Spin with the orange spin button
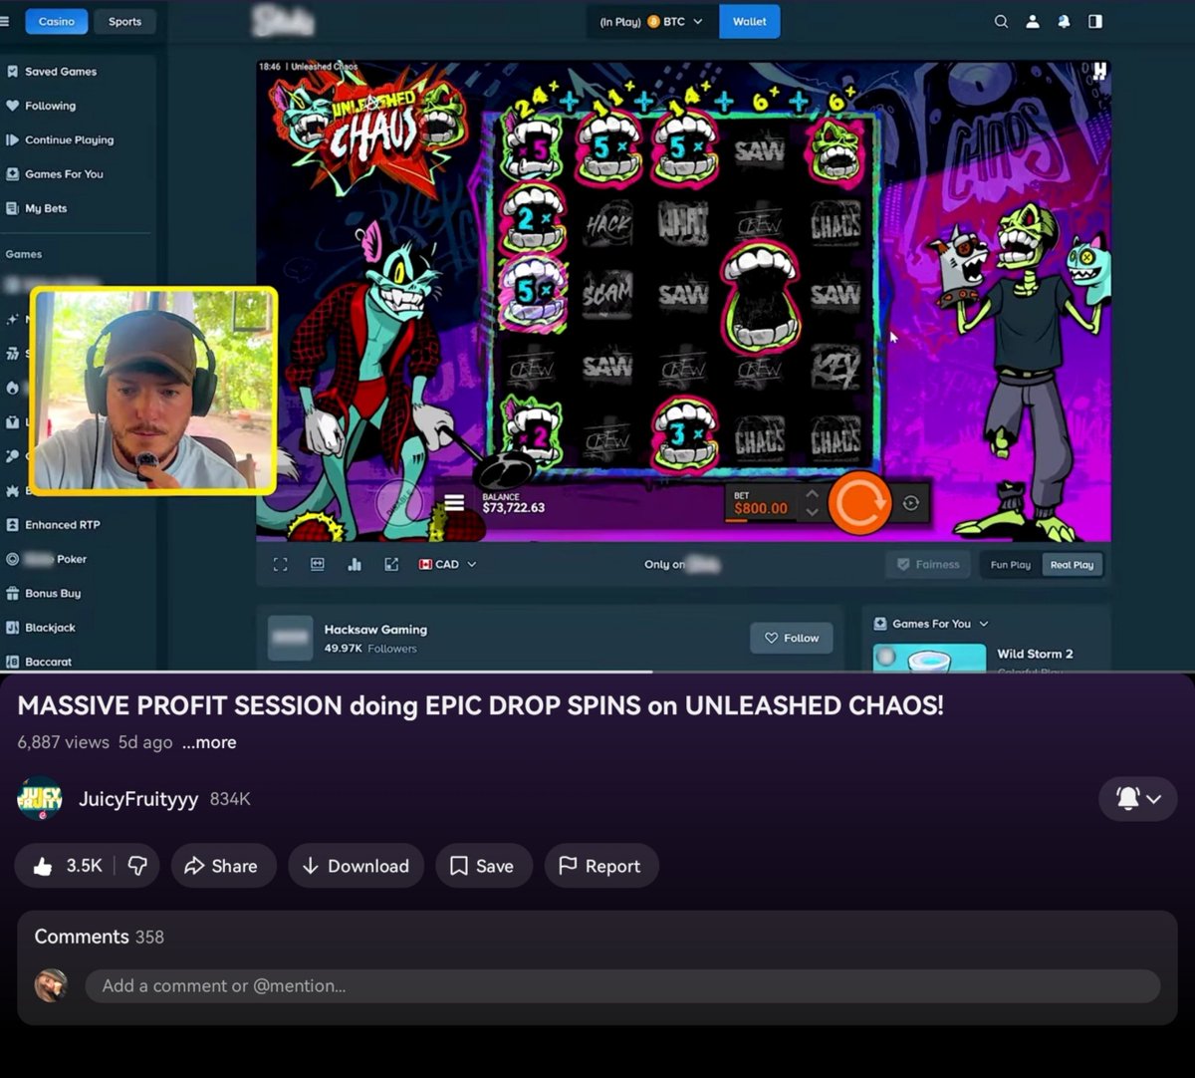1195x1078 pixels. [x=858, y=503]
